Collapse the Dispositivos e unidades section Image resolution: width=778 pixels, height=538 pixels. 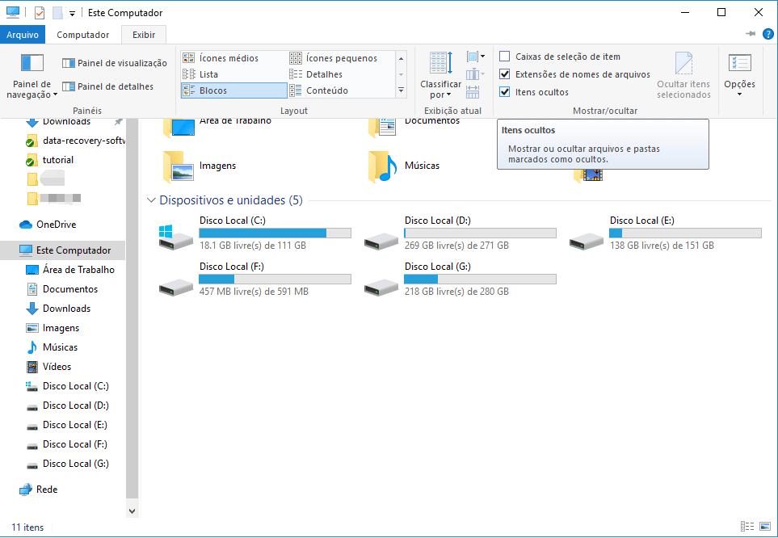click(151, 200)
